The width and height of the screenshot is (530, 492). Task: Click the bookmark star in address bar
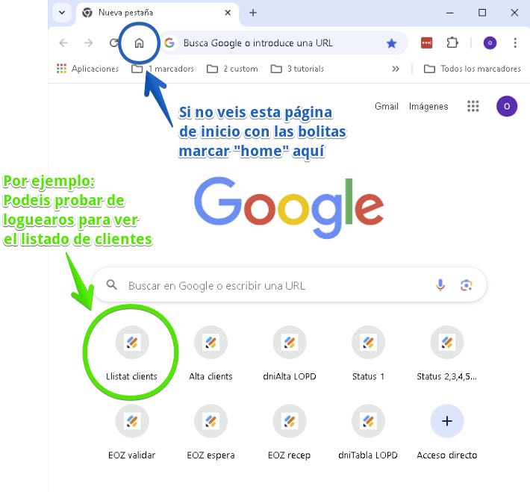[391, 43]
